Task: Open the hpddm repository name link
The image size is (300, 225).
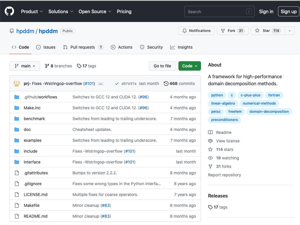Action: pos(48,31)
